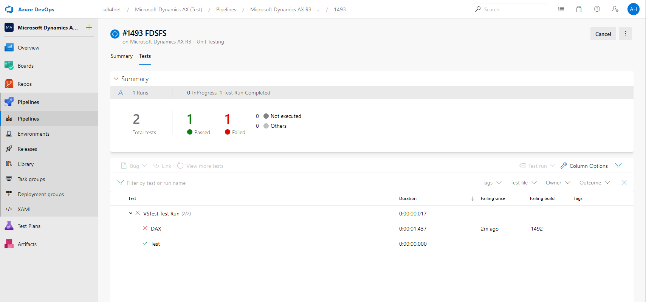Screen dimensions: 646x302
Task: Click the in-progress build status icon
Action: tap(115, 34)
